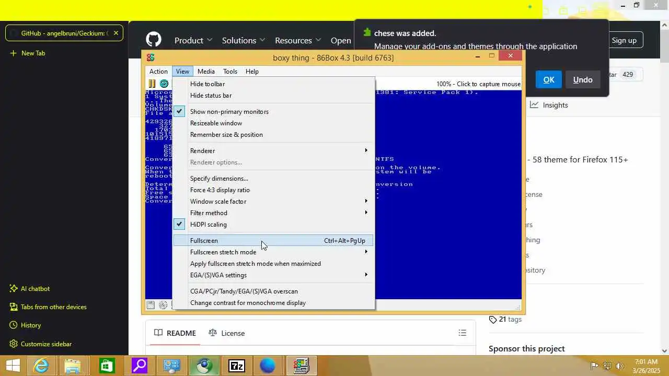This screenshot has height=376, width=669.
Task: Open File Explorer from the taskbar
Action: [73, 366]
